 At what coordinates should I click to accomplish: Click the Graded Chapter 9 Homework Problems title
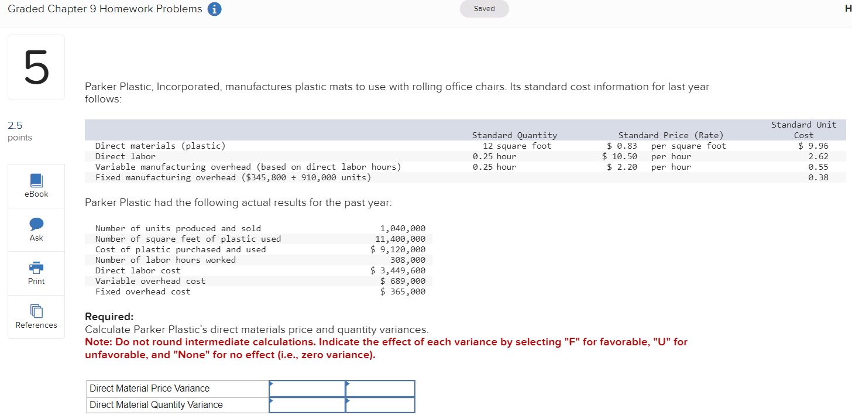(x=104, y=9)
